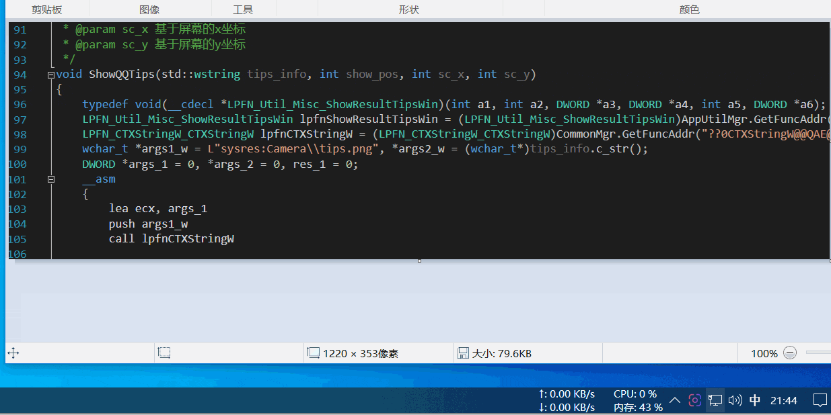Click the network icon in the system tray
The image size is (831, 415).
[715, 400]
